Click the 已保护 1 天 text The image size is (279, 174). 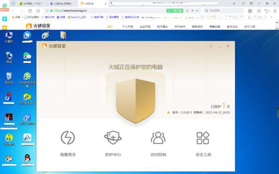tap(220, 106)
